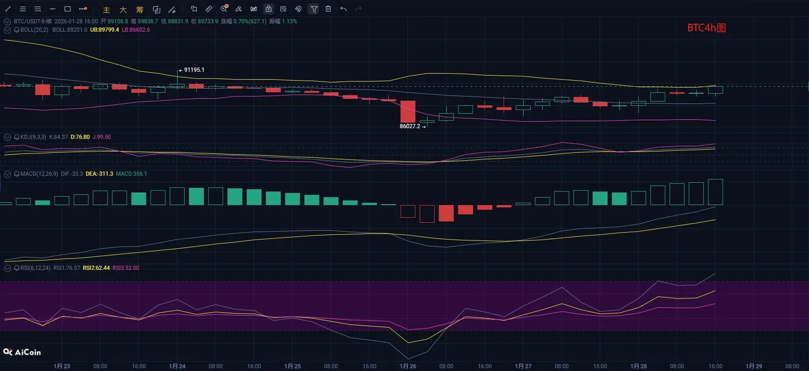Image resolution: width=809 pixels, height=371 pixels.
Task: Click the copy drawing tool icon
Action: 194,9
